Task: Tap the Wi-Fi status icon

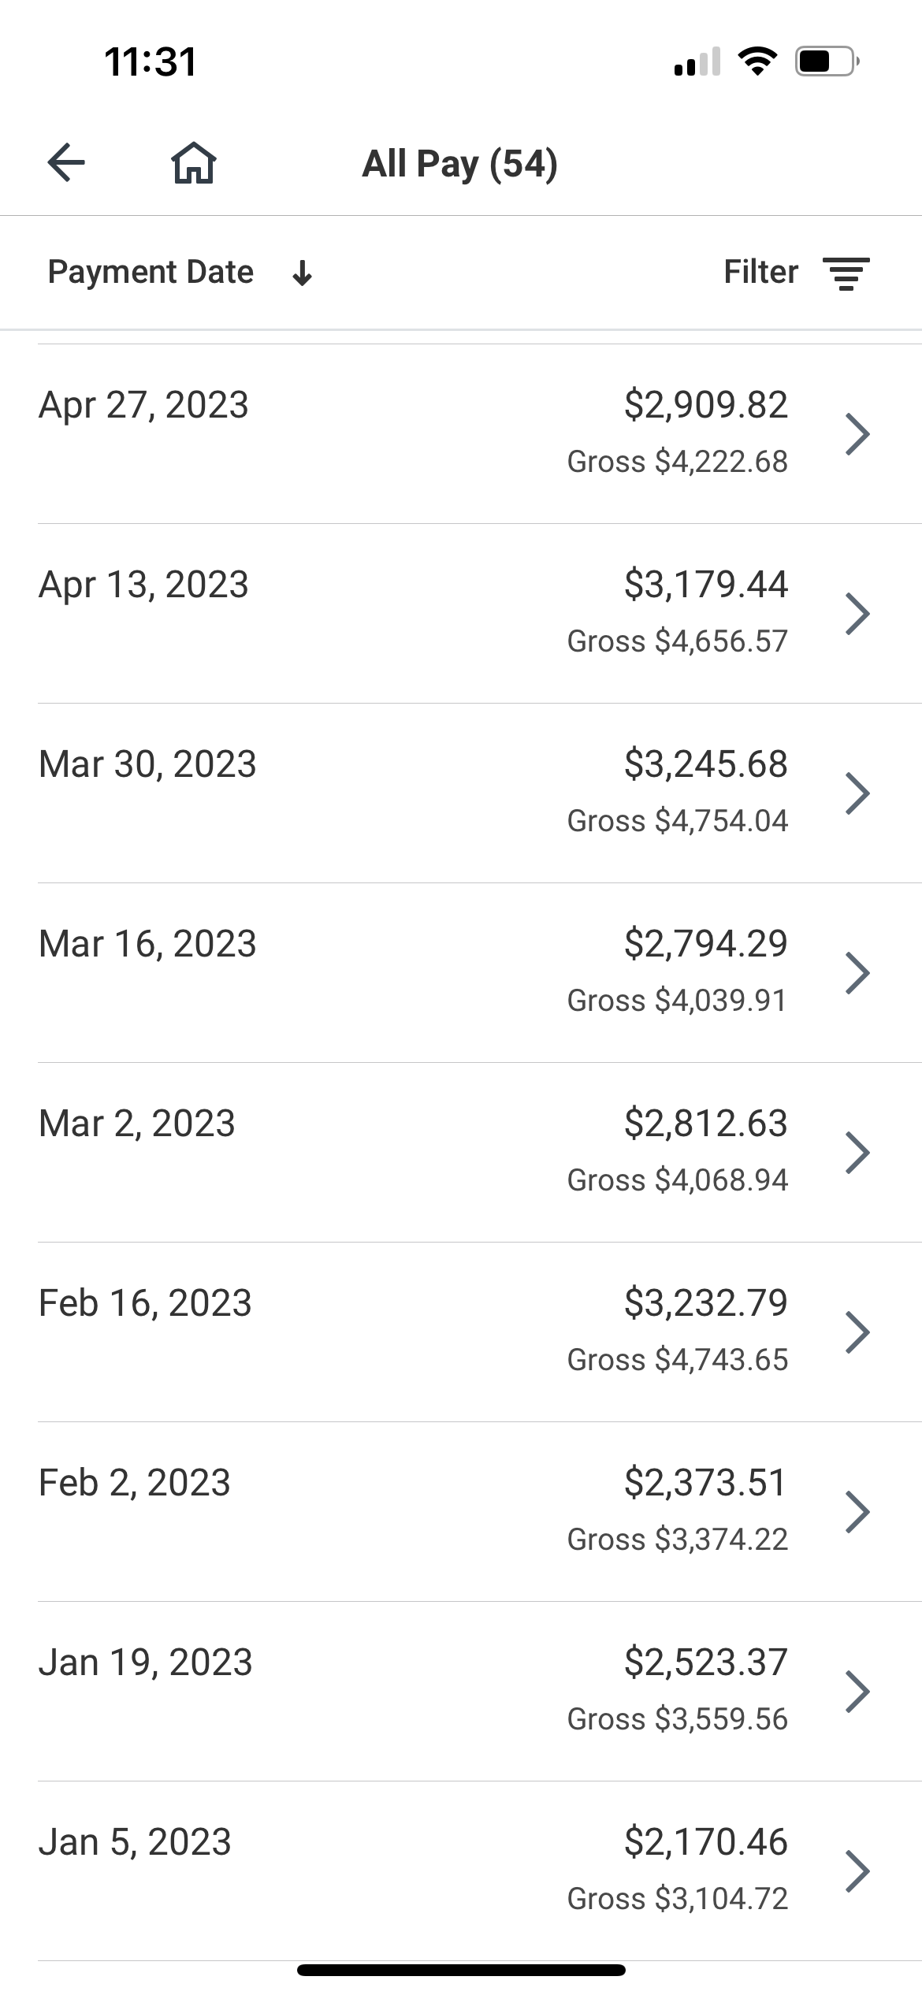Action: pos(757,61)
